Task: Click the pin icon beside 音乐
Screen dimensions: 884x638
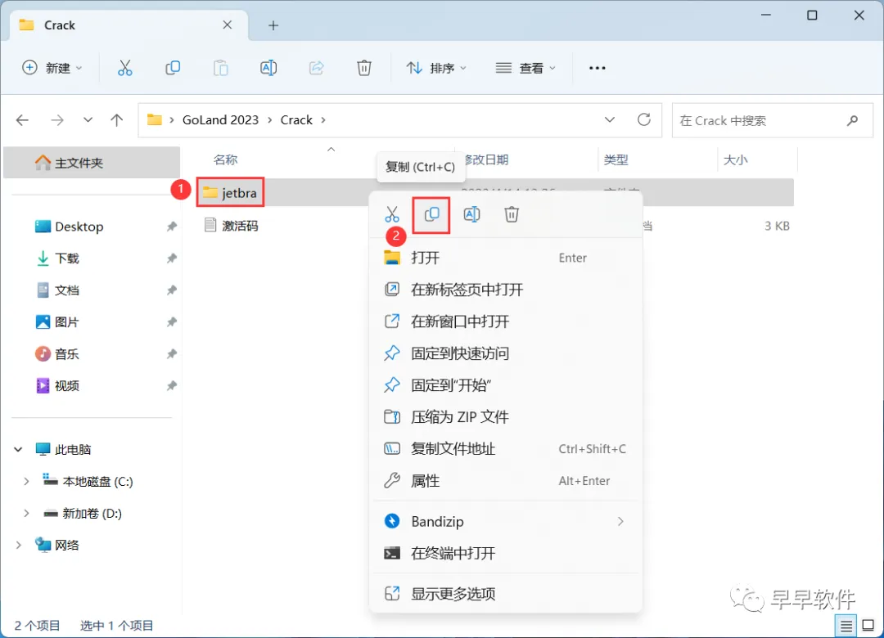Action: point(171,354)
